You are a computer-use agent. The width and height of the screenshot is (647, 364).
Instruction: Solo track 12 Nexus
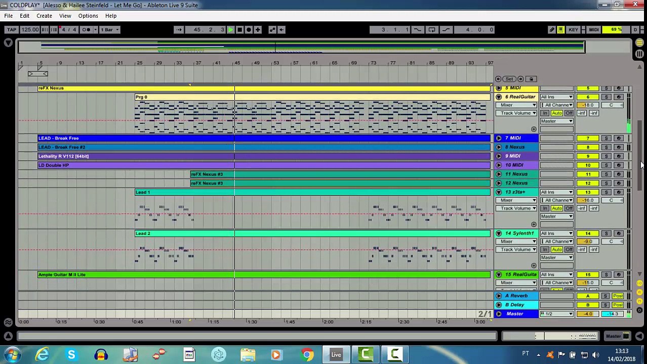(x=606, y=183)
